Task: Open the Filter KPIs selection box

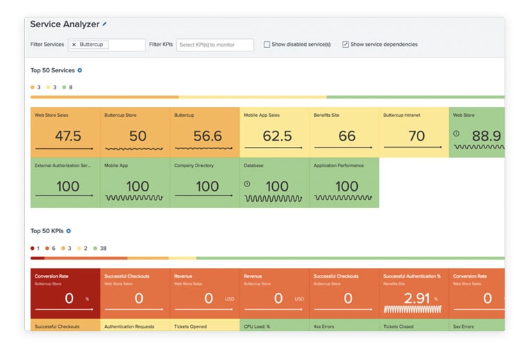Action: pyautogui.click(x=215, y=45)
